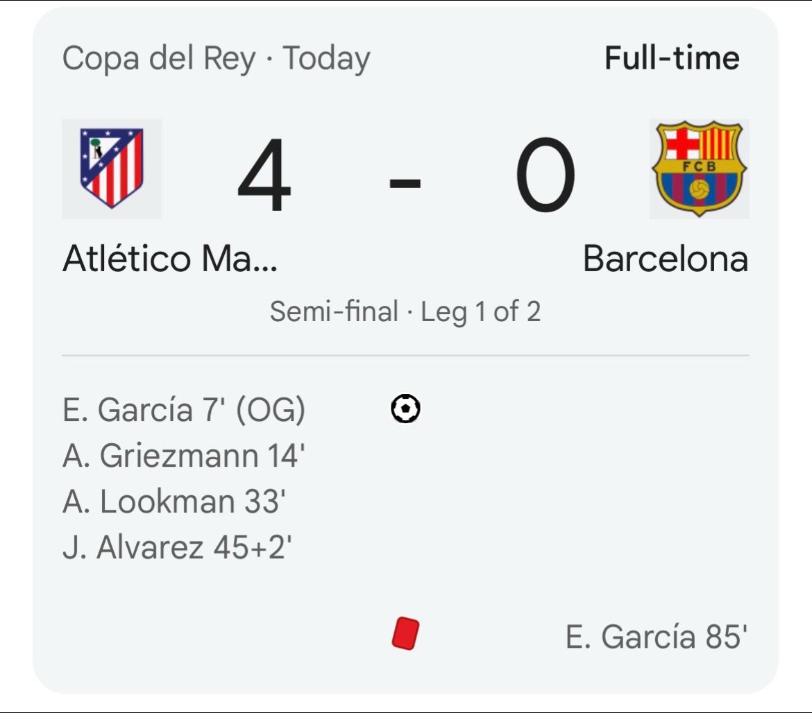Click the Semi-final · Leg 1 of 2 text

[x=405, y=311]
